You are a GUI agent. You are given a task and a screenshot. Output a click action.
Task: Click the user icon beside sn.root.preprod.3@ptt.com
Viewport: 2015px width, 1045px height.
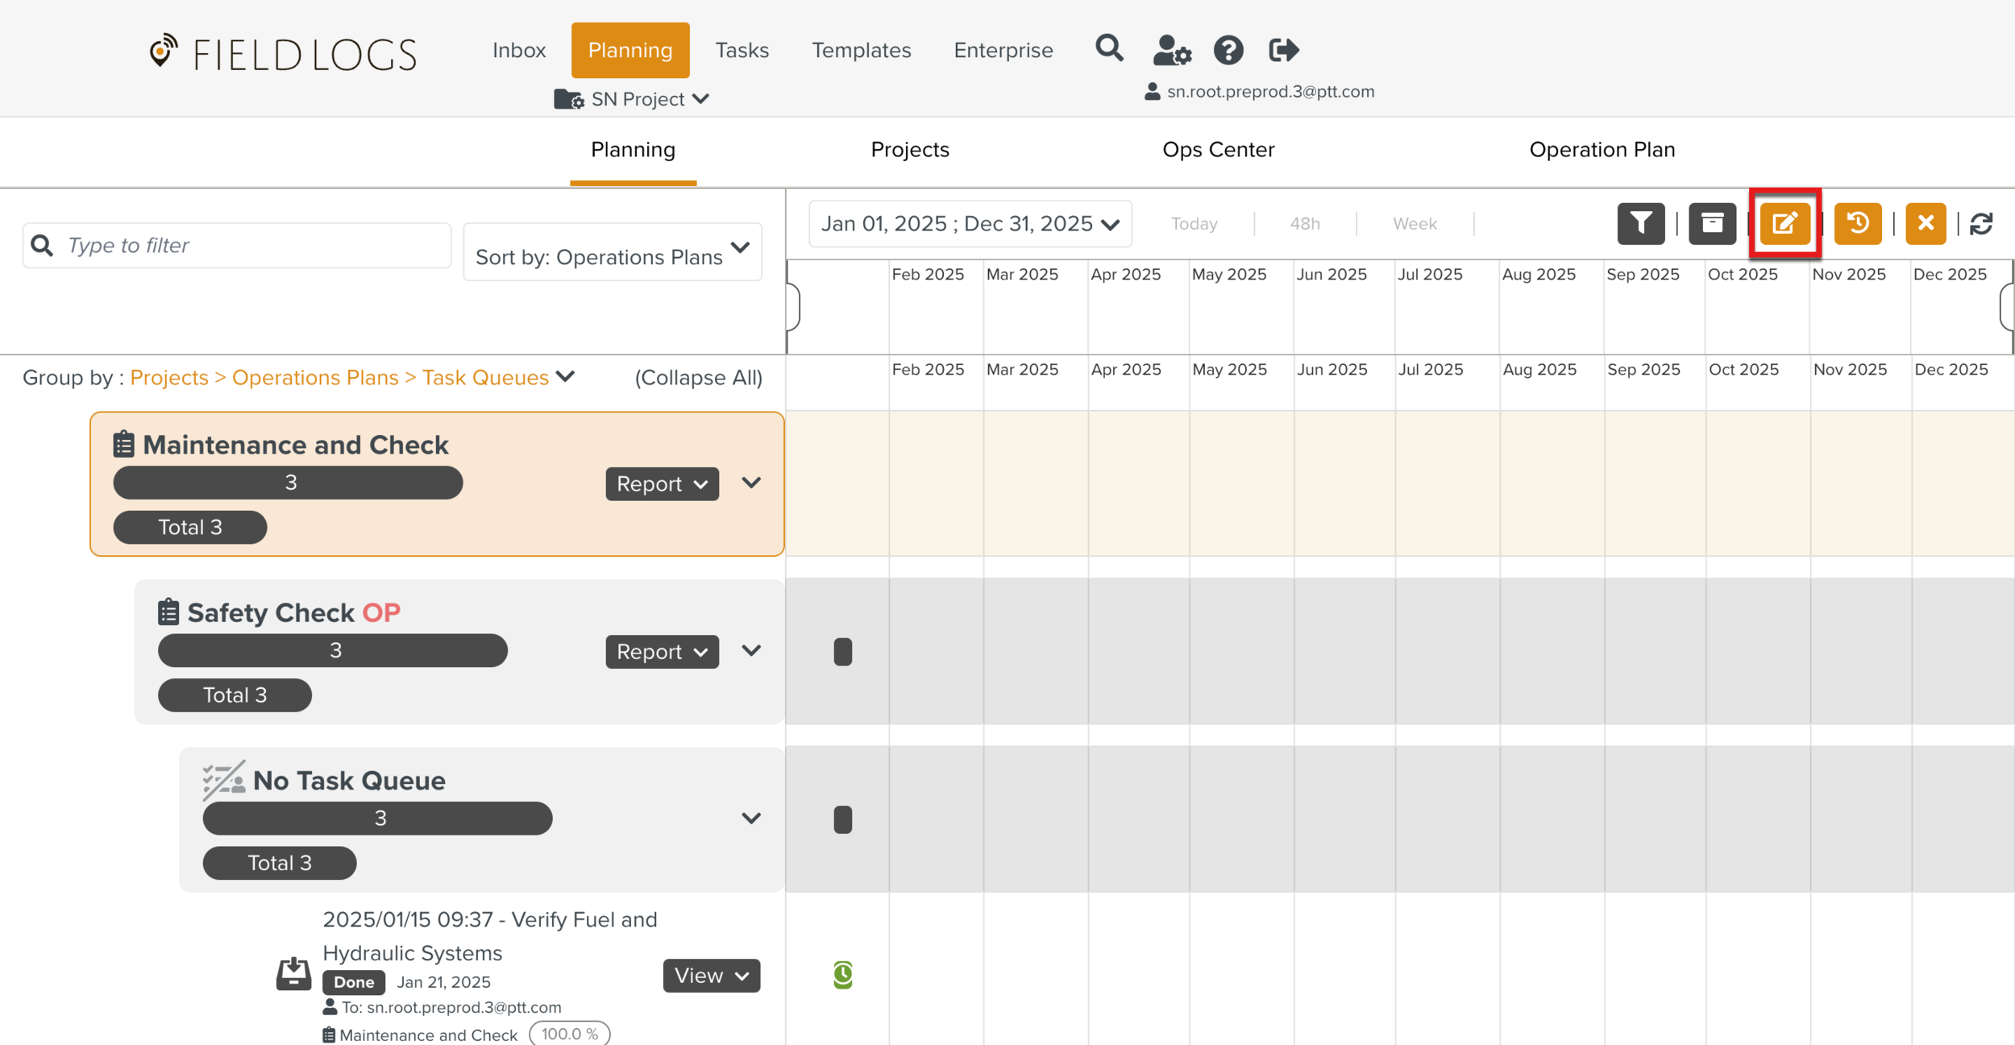tap(1153, 92)
